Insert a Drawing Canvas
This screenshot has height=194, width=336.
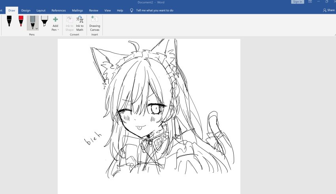(x=95, y=24)
